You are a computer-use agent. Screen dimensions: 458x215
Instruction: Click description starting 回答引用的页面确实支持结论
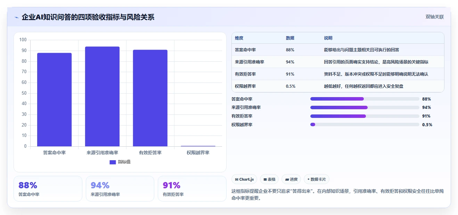[x=376, y=62]
